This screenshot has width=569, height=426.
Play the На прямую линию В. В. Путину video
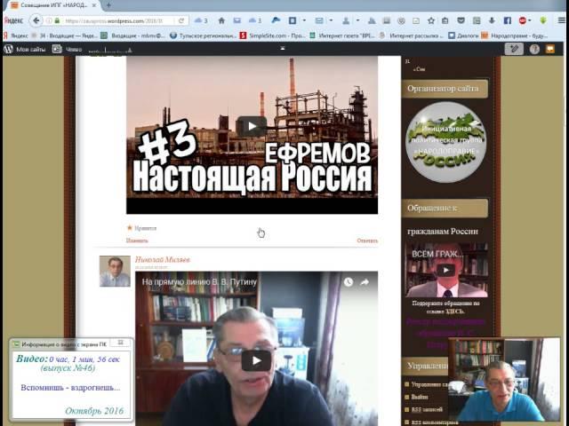click(x=256, y=359)
